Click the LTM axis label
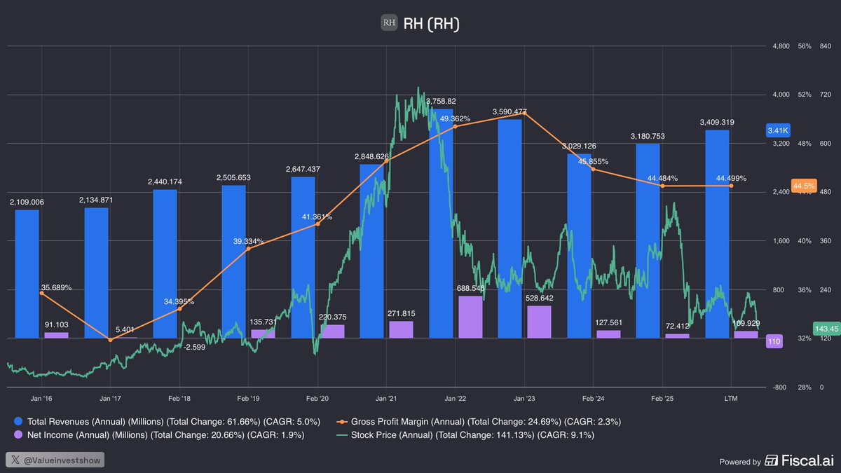The image size is (841, 473). (731, 398)
